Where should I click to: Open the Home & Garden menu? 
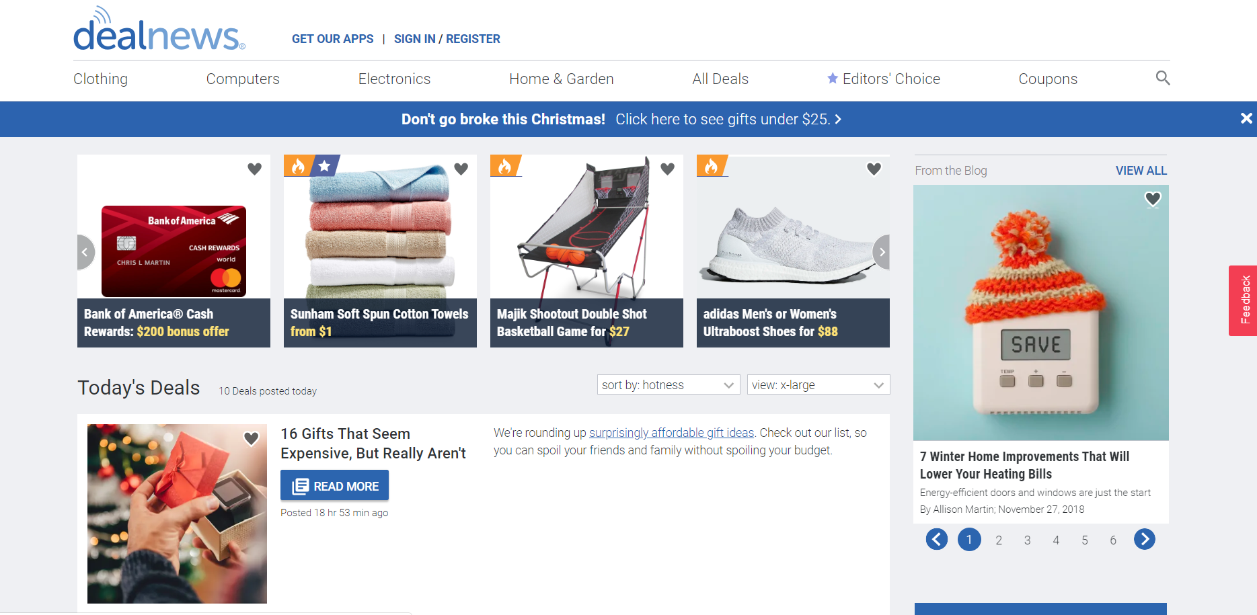click(562, 79)
